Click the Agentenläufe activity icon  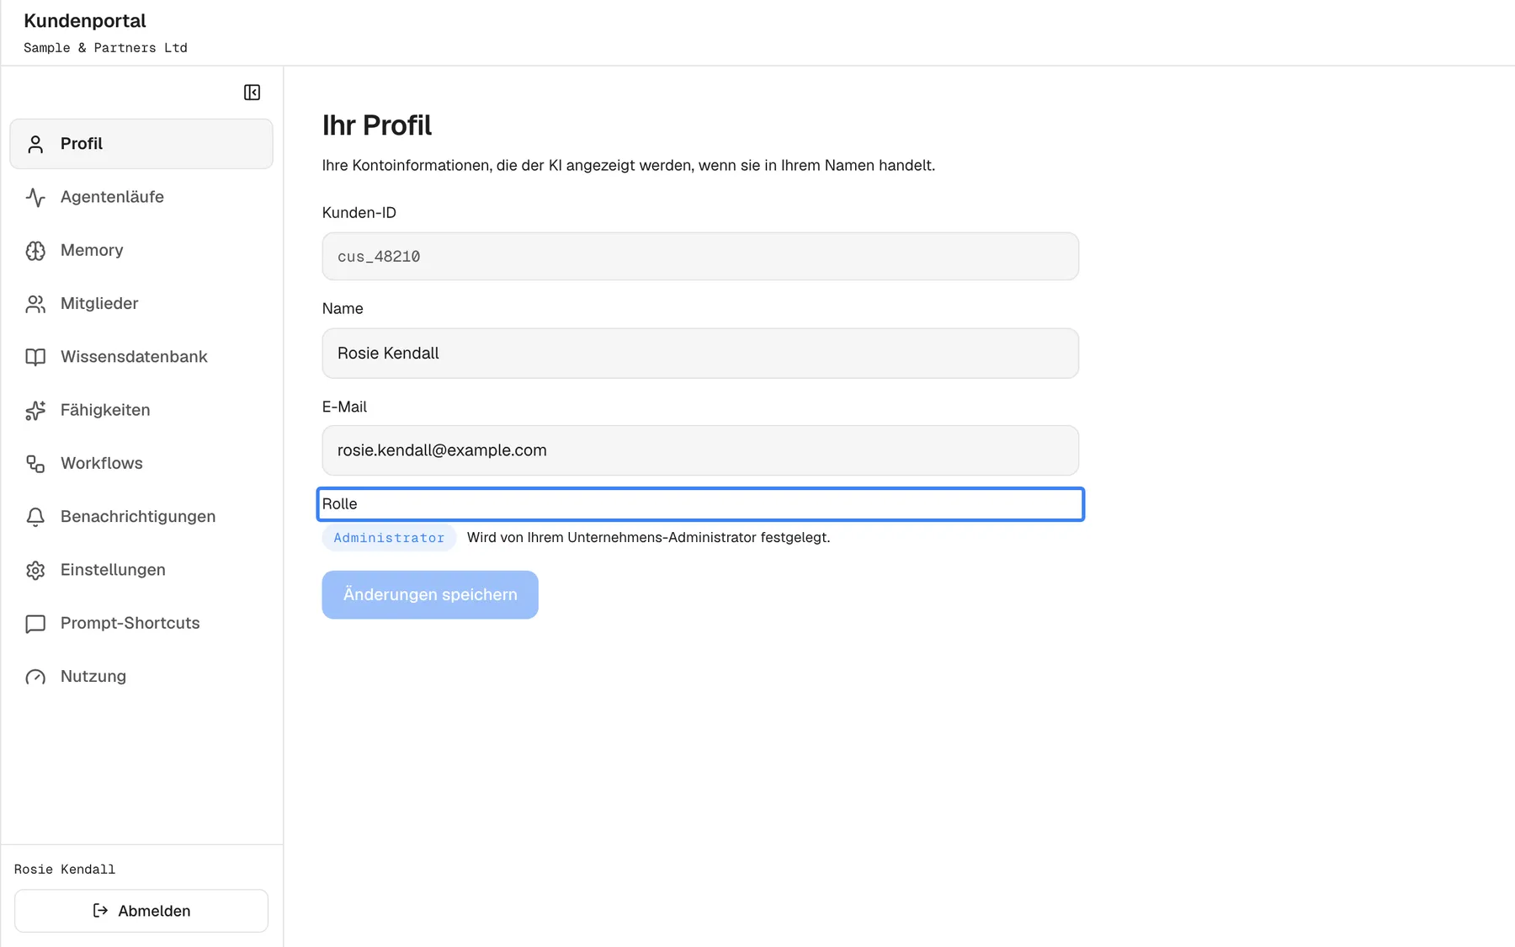(x=35, y=197)
